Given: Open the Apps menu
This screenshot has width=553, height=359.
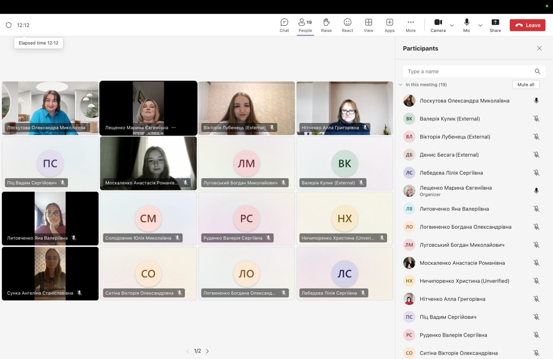Looking at the screenshot, I should pos(389,25).
